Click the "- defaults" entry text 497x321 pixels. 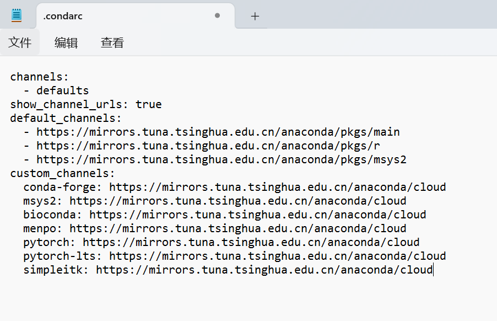pos(56,90)
